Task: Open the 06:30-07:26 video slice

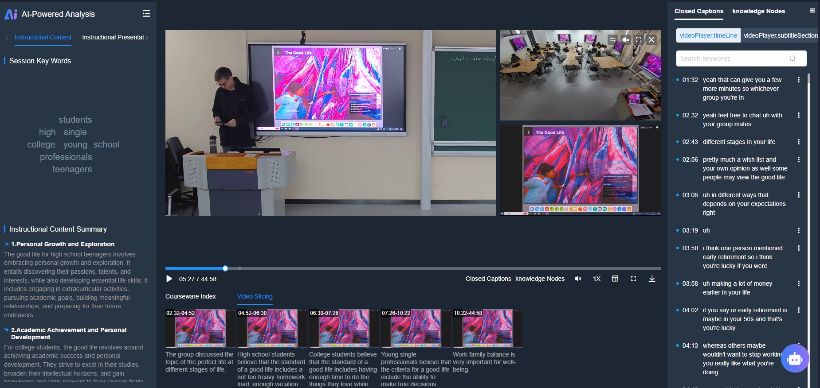Action: pos(344,329)
